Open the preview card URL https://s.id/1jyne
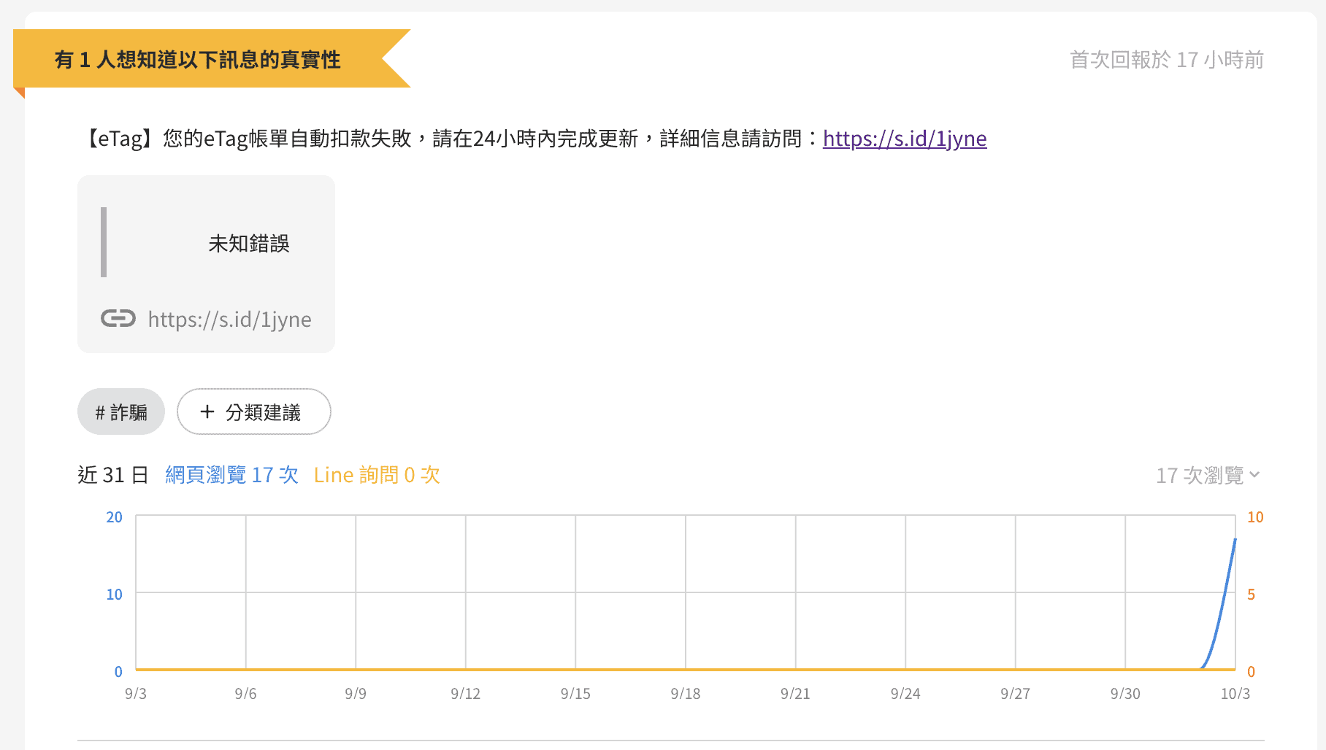Screen dimensions: 1326x750 pos(229,320)
